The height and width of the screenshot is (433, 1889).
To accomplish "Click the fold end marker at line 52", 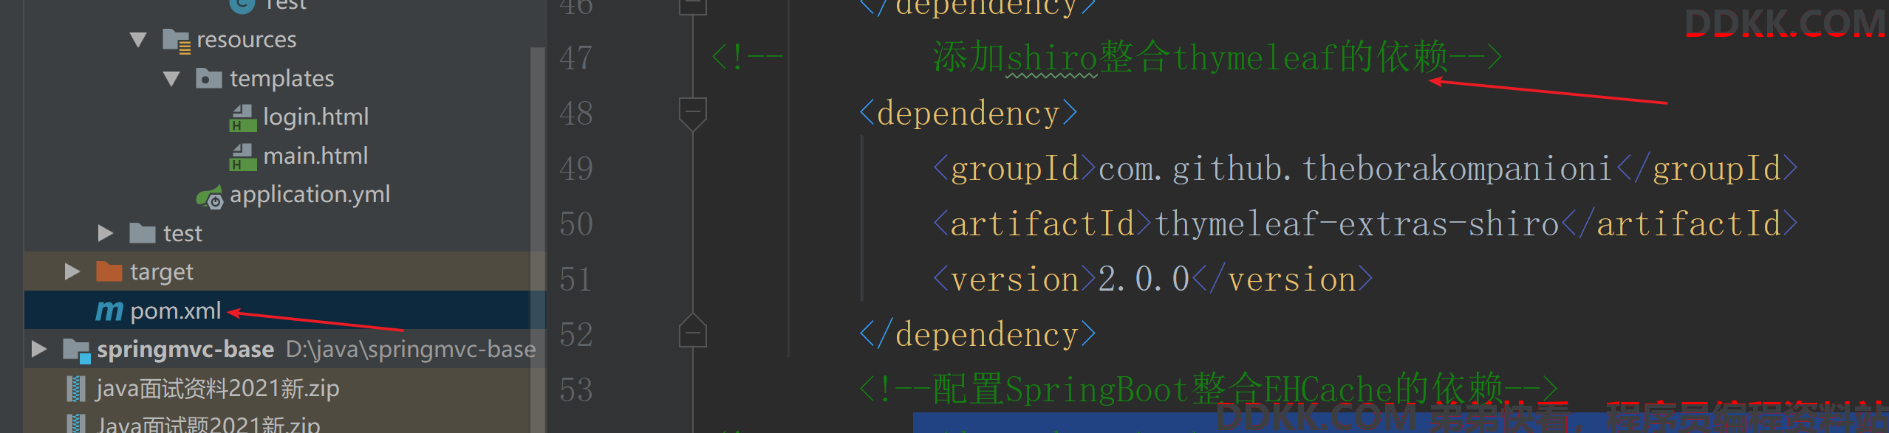I will click(x=693, y=330).
